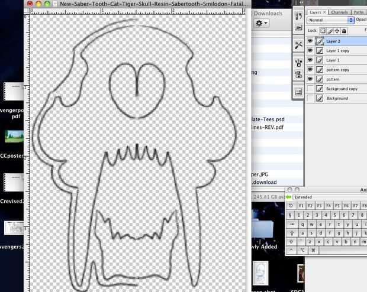Open the Clone Source stamp icon

pyautogui.click(x=298, y=74)
